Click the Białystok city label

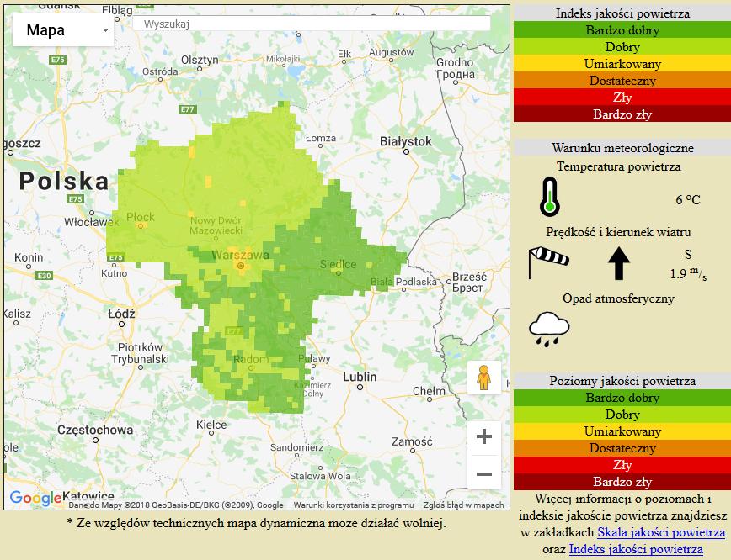point(406,141)
